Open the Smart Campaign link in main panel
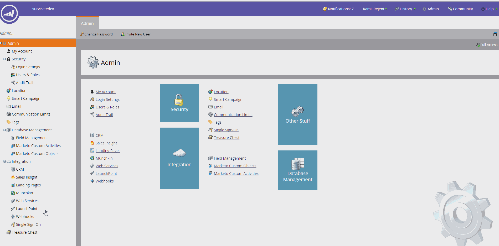 pyautogui.click(x=228, y=100)
